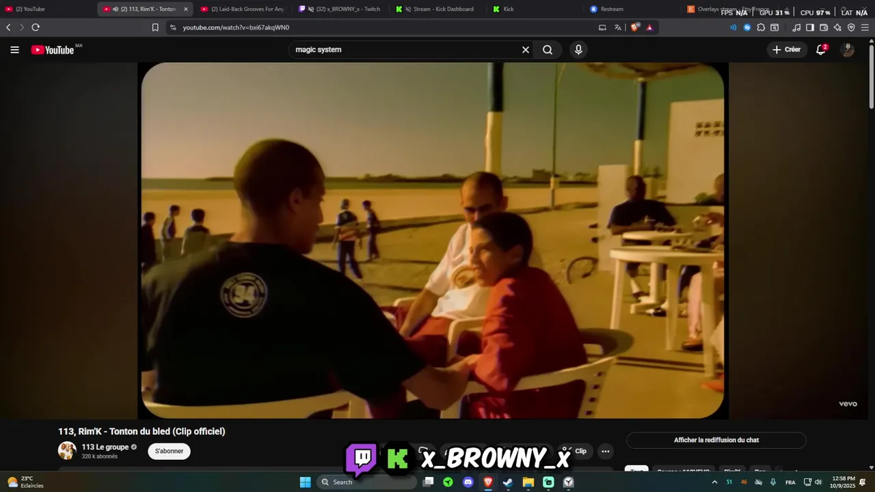The image size is (875, 492).
Task: Create a clip with the Clip button
Action: click(574, 451)
